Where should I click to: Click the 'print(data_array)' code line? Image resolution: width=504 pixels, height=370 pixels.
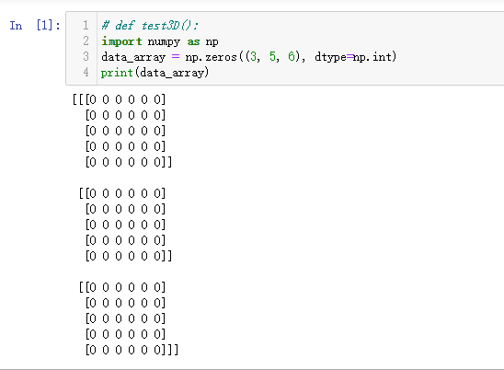tap(155, 73)
